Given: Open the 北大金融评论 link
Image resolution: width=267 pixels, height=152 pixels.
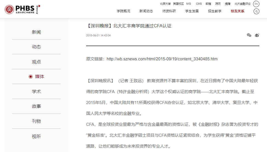Looking at the screenshot, I should [242, 4].
